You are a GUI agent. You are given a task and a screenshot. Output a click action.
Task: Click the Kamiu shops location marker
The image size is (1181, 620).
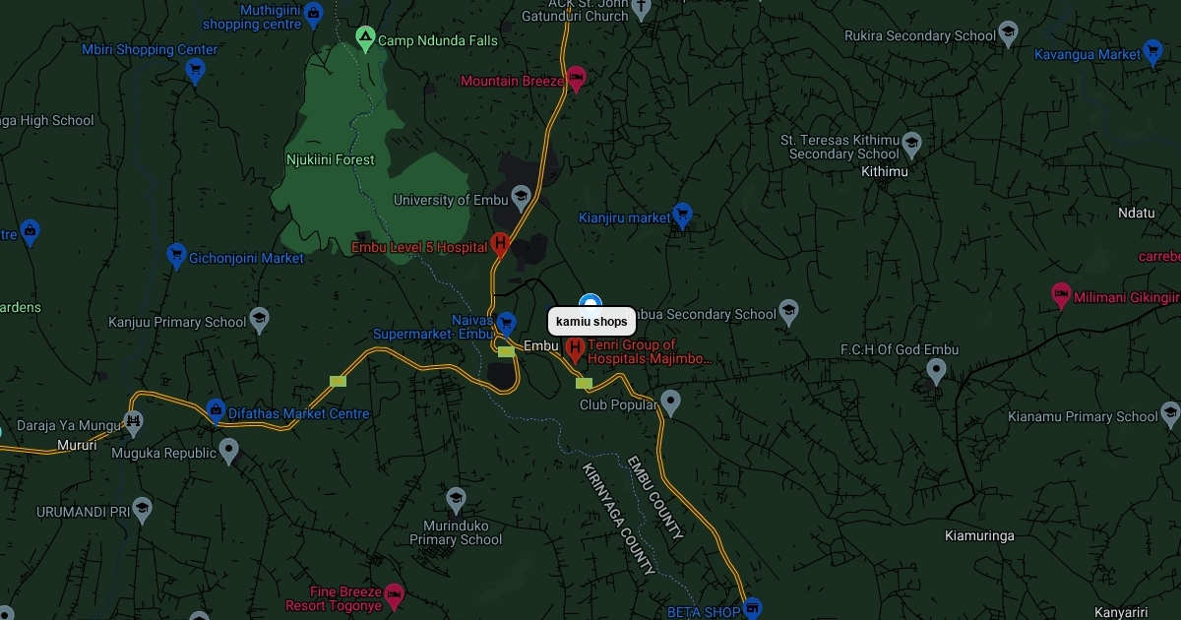[590, 301]
